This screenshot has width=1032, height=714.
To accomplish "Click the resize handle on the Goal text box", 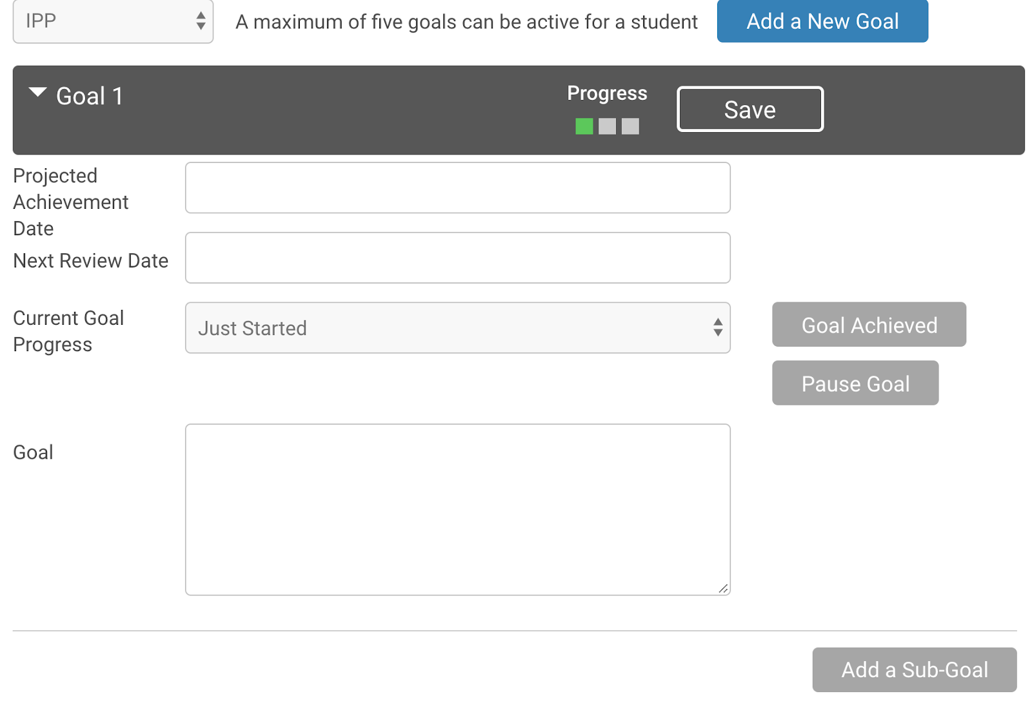I will click(724, 588).
